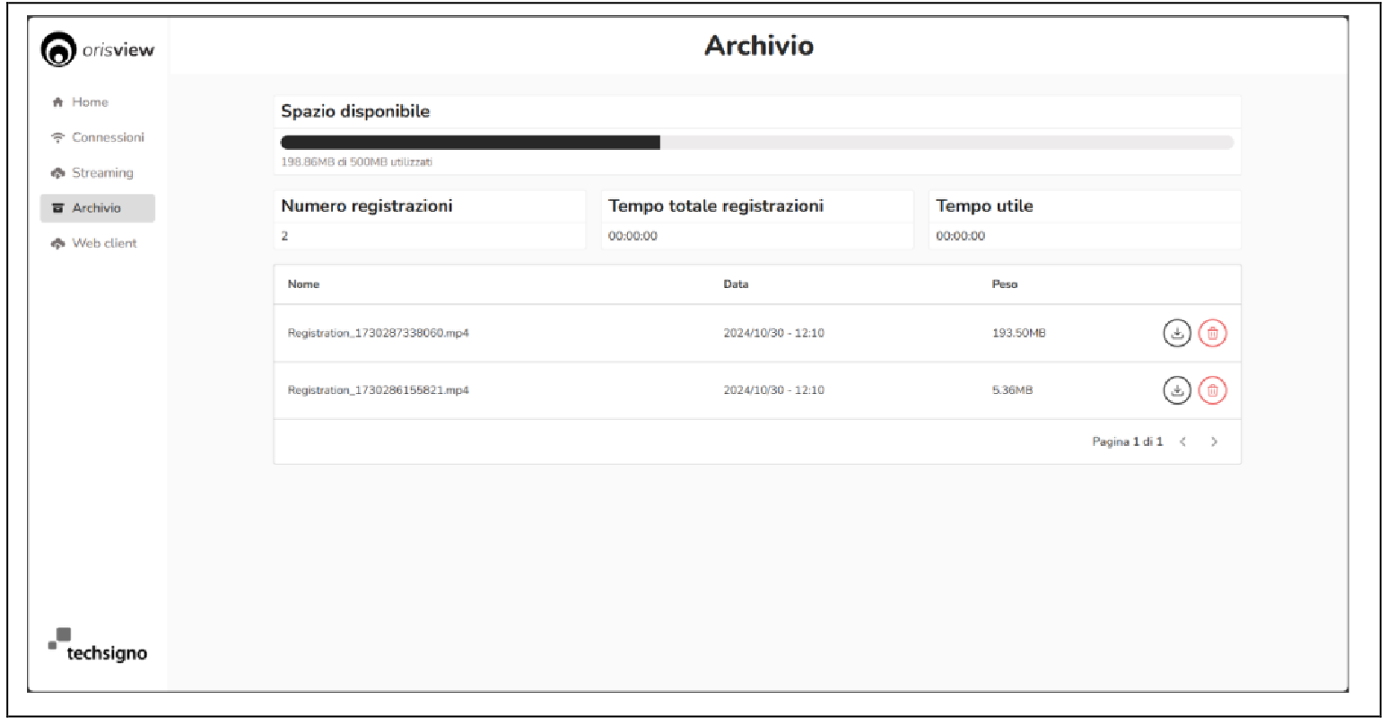
Task: Expand the Spazio disponibile section header
Action: (x=355, y=111)
